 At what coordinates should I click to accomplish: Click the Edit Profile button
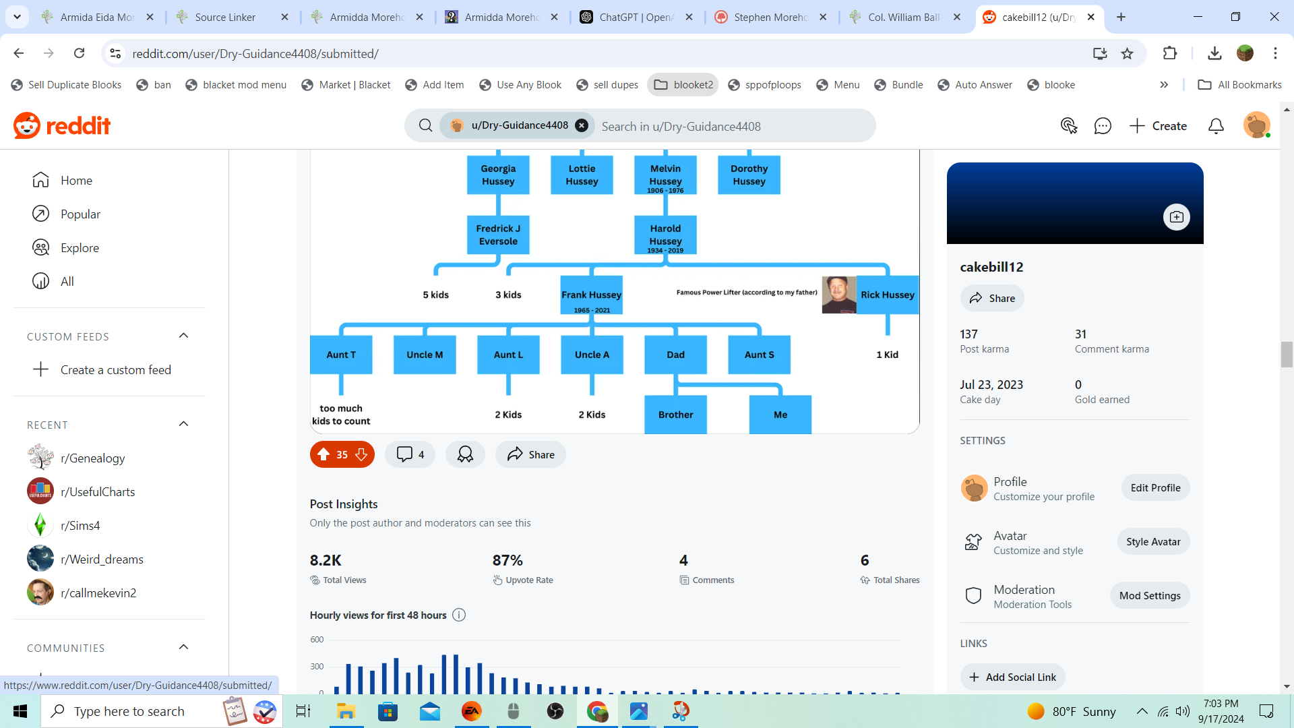tap(1155, 487)
